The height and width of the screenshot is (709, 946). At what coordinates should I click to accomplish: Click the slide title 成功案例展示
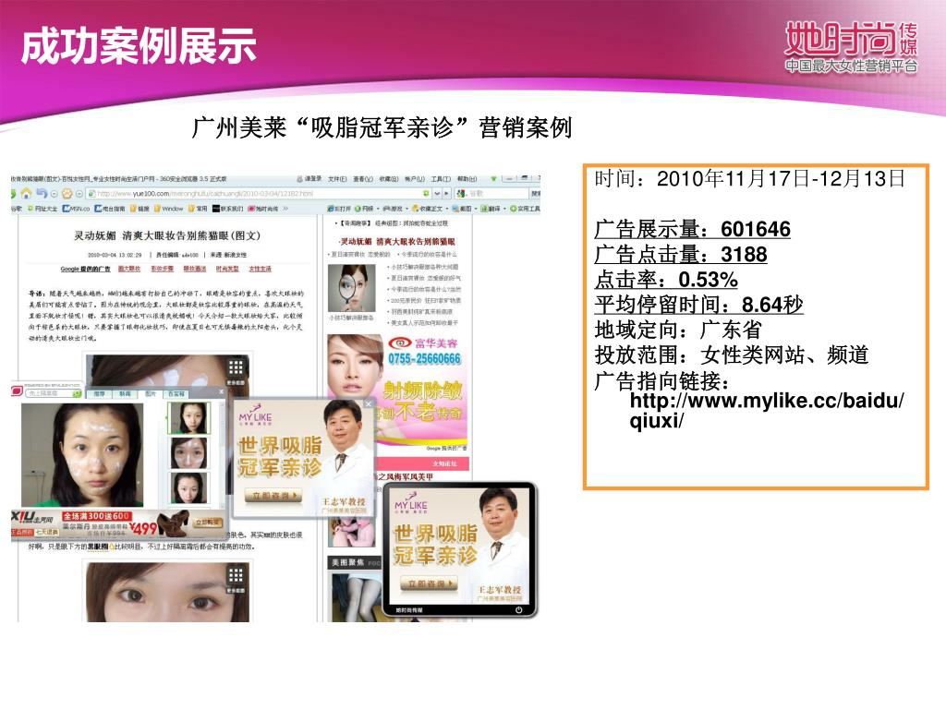click(x=139, y=46)
